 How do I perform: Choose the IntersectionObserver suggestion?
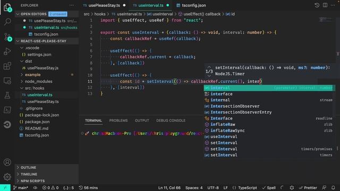coord(269,106)
